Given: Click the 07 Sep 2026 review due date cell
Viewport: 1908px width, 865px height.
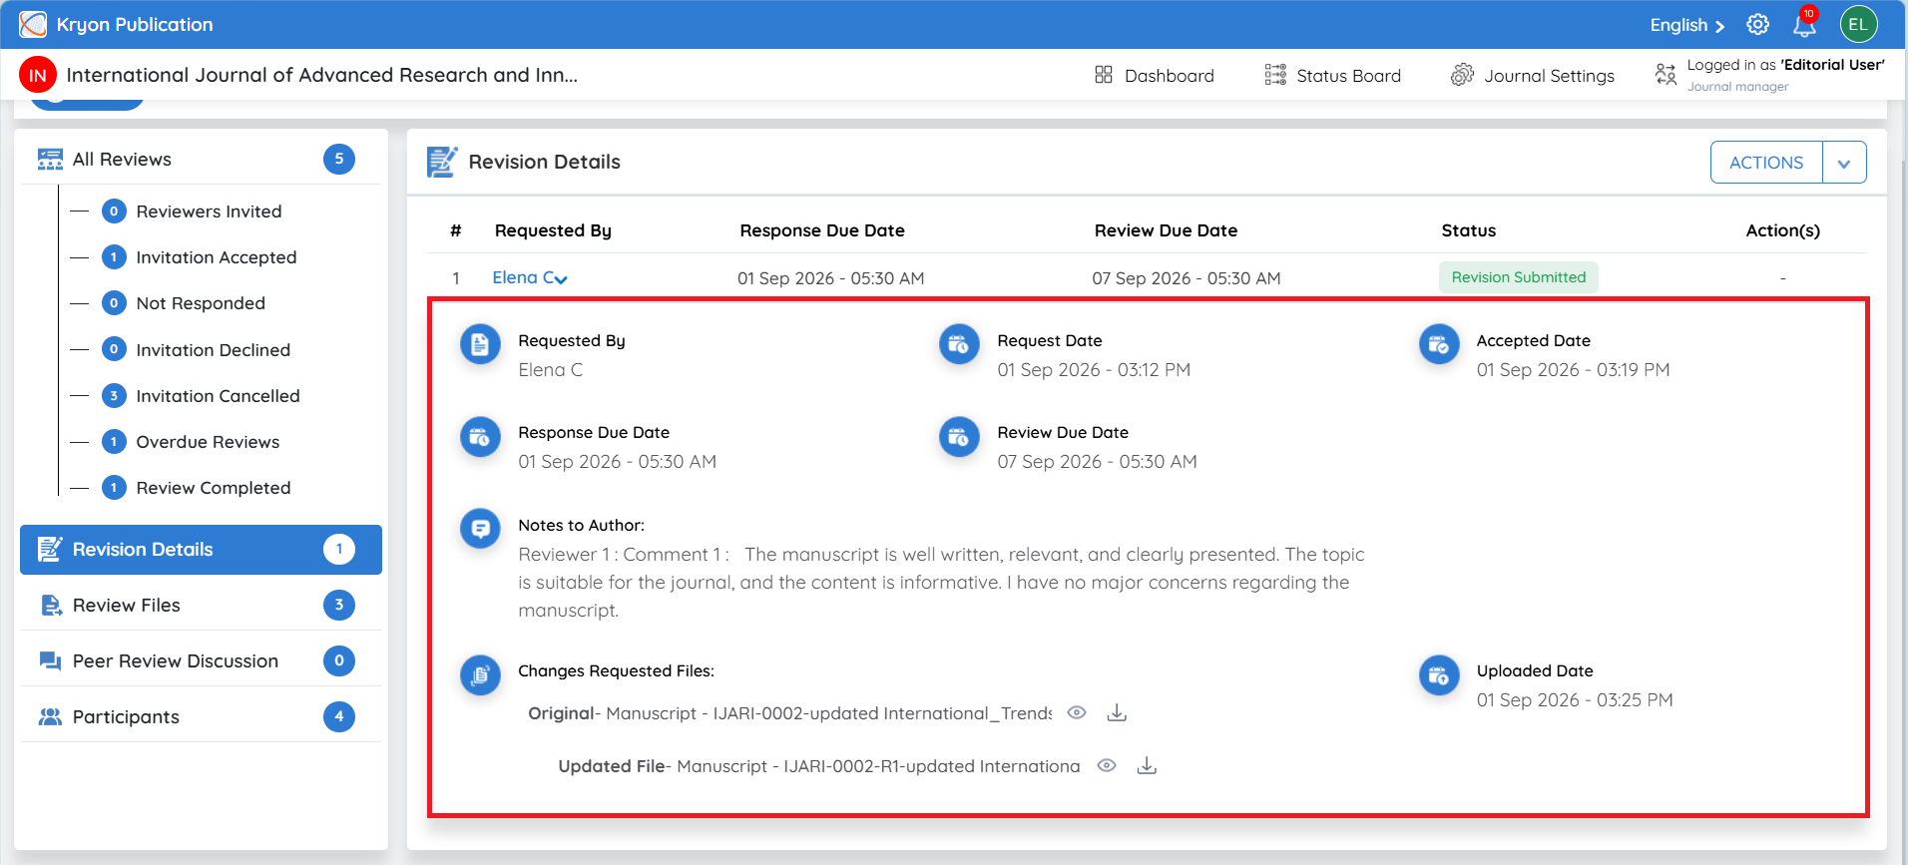Looking at the screenshot, I should (x=1186, y=278).
